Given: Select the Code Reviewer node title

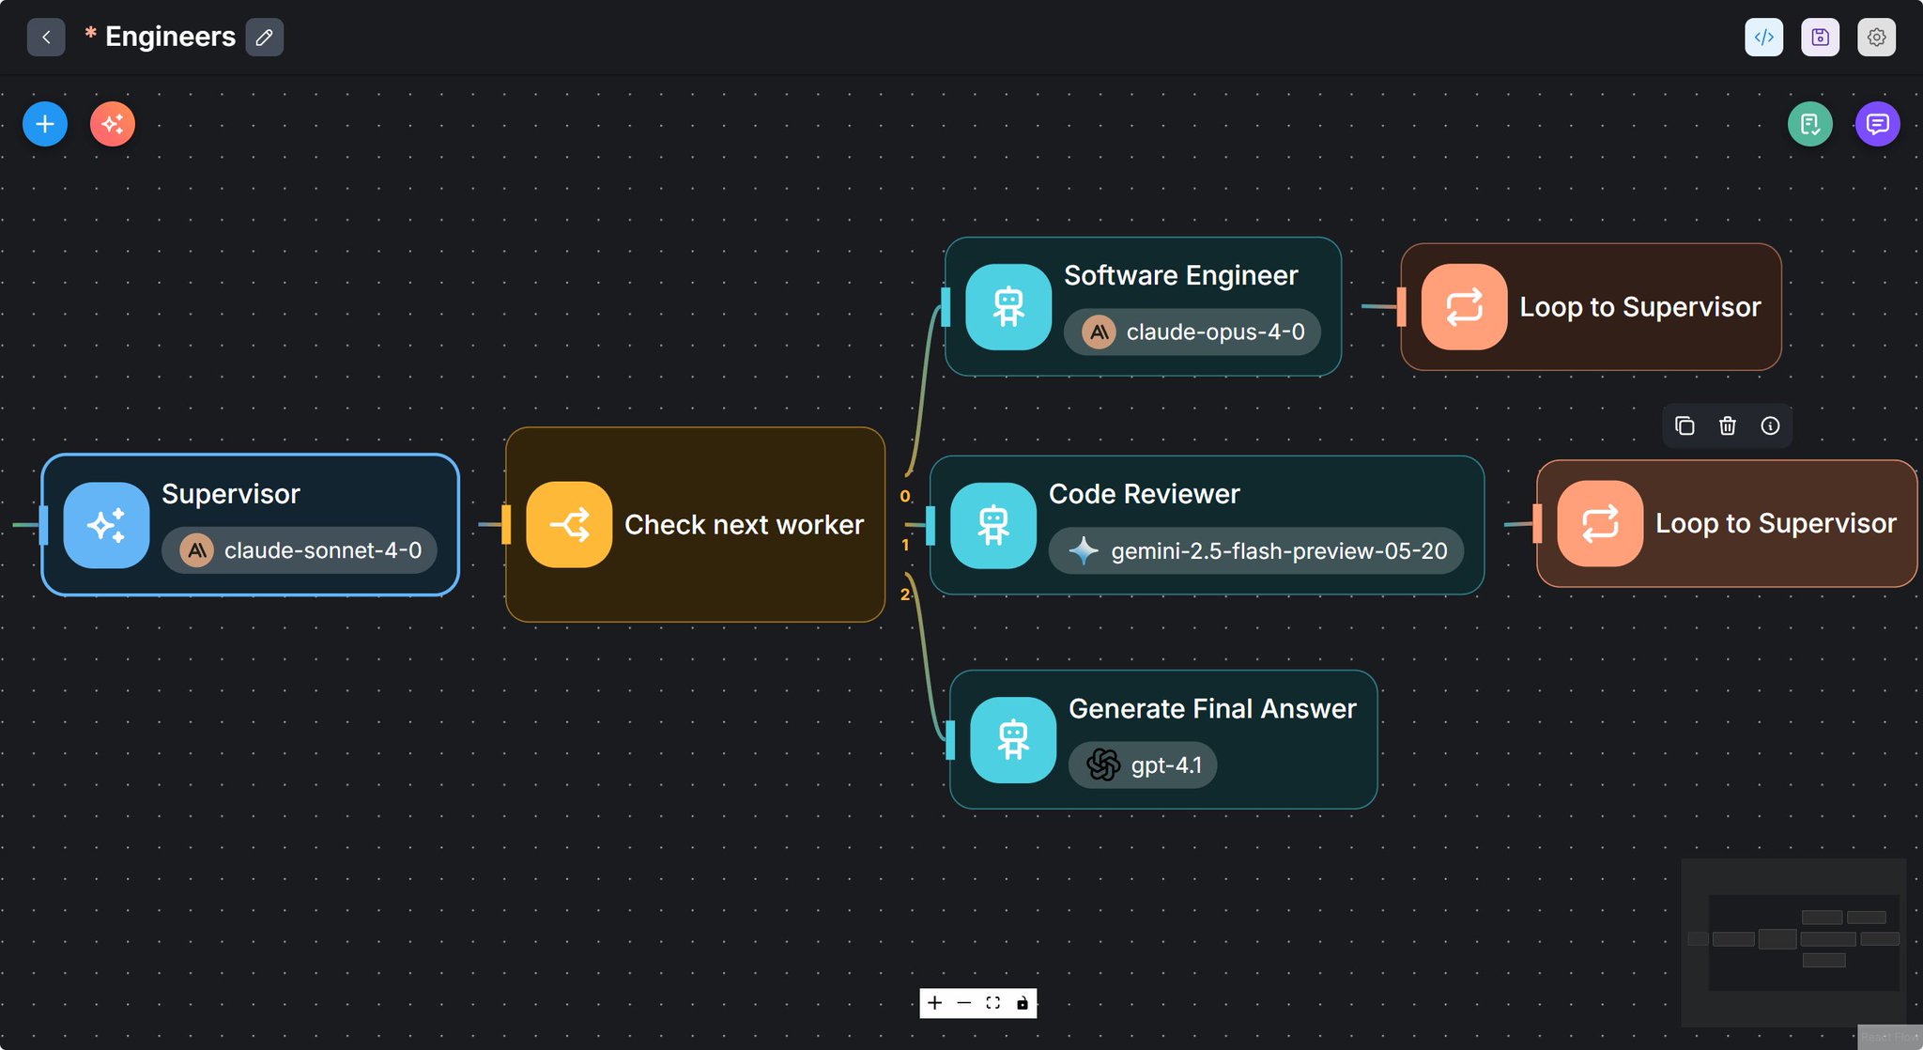Looking at the screenshot, I should pos(1144,494).
